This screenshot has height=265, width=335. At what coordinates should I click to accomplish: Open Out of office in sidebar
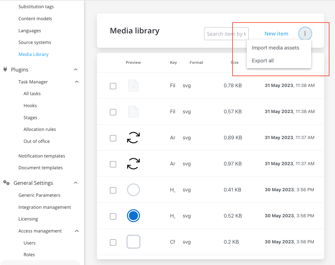[36, 141]
